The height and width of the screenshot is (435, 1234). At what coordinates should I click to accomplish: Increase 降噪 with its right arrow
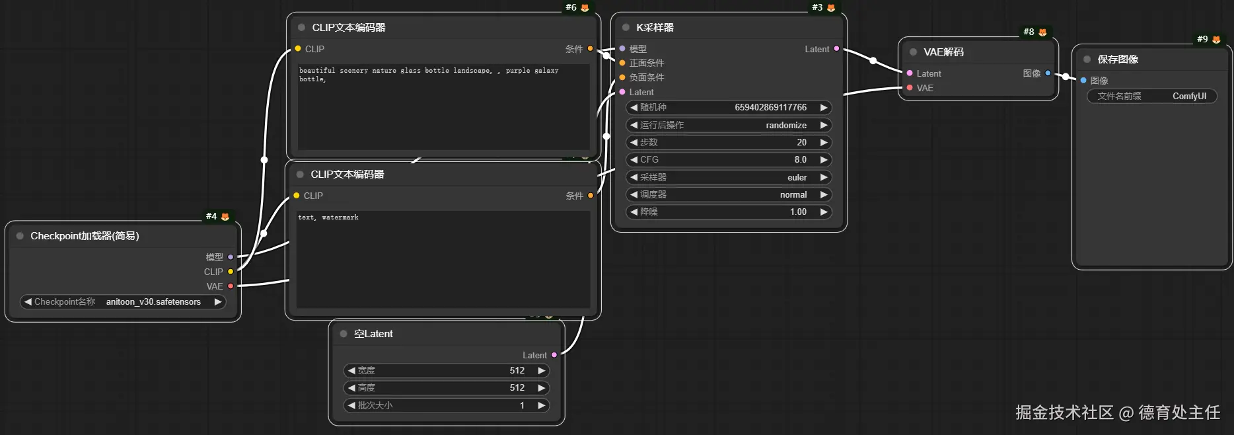click(x=824, y=212)
